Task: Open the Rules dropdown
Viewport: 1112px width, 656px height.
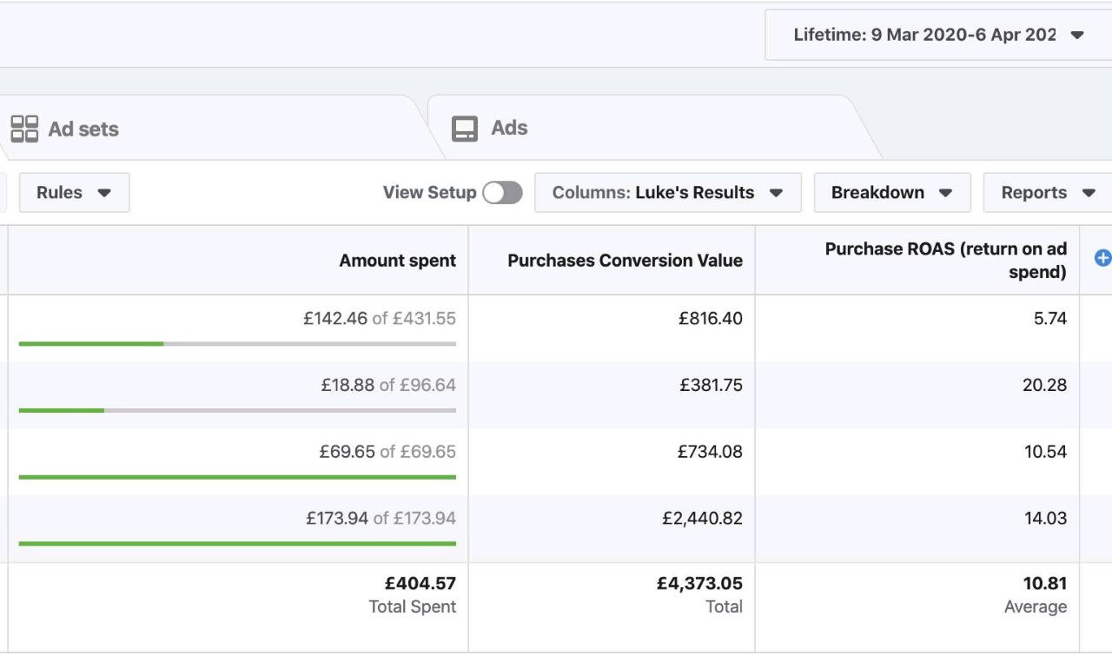Action: click(74, 193)
